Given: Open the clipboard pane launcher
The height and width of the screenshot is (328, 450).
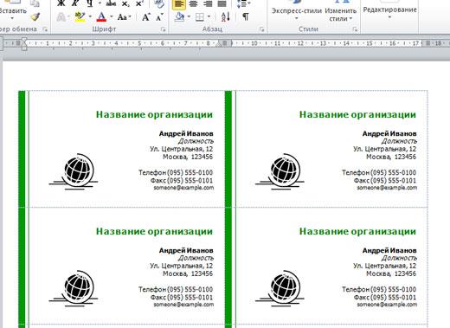Looking at the screenshot, I should [x=45, y=29].
